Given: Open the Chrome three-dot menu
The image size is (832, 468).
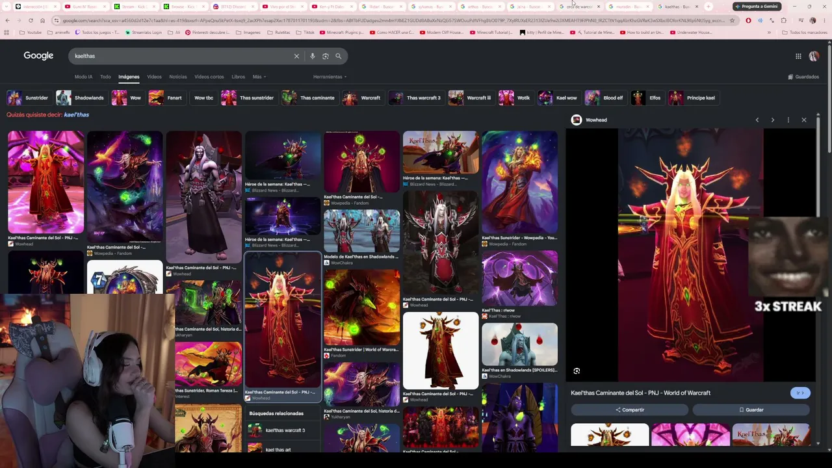Looking at the screenshot, I should [x=825, y=20].
